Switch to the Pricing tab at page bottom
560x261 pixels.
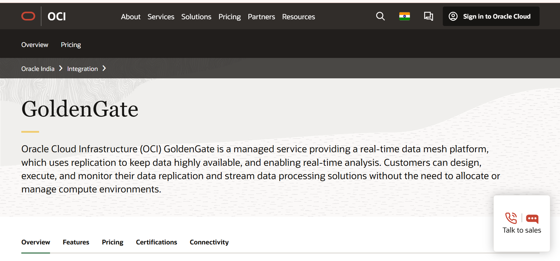(112, 242)
